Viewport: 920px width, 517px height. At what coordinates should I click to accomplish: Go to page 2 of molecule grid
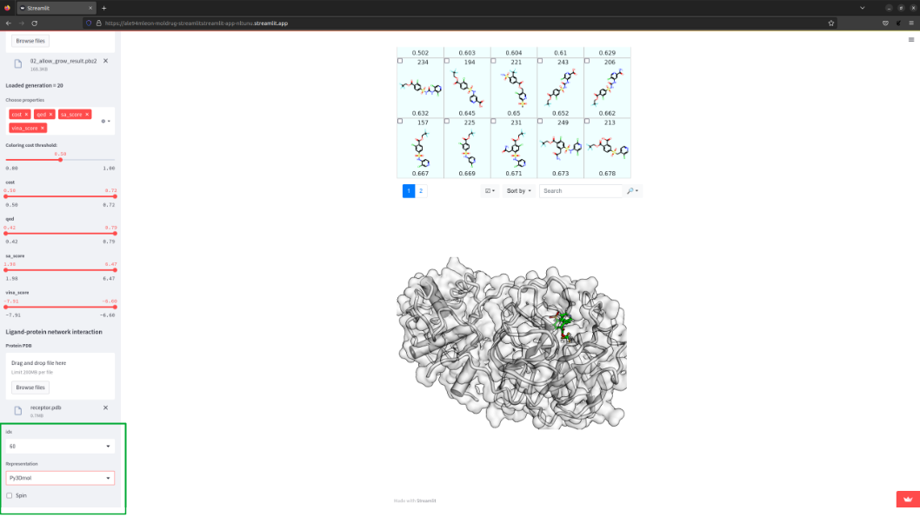(x=421, y=190)
